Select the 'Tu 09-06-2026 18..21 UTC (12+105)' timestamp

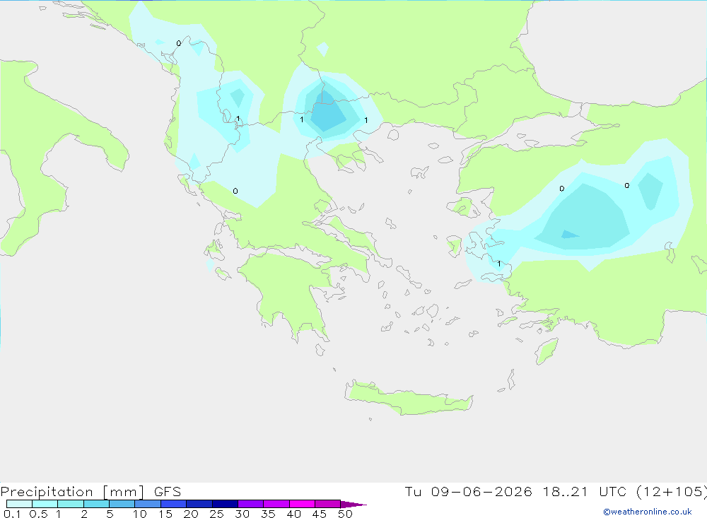coord(556,492)
